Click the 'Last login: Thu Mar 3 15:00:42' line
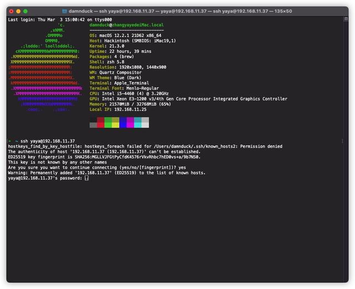Screen dimensions: 355x289 pos(60,20)
